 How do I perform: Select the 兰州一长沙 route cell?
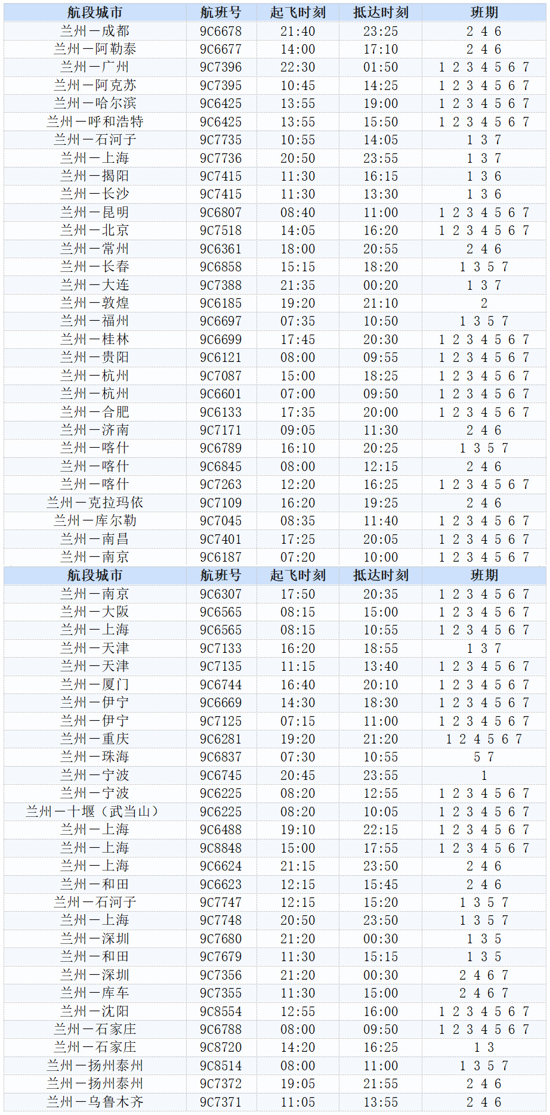[95, 194]
